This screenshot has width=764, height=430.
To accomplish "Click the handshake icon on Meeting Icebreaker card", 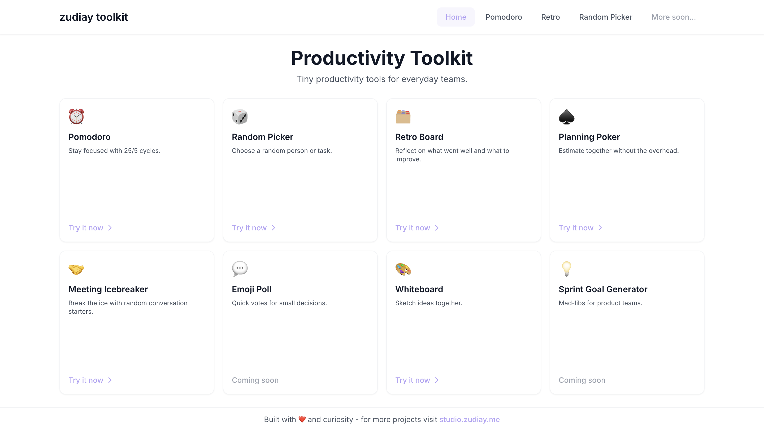I will pos(76,269).
